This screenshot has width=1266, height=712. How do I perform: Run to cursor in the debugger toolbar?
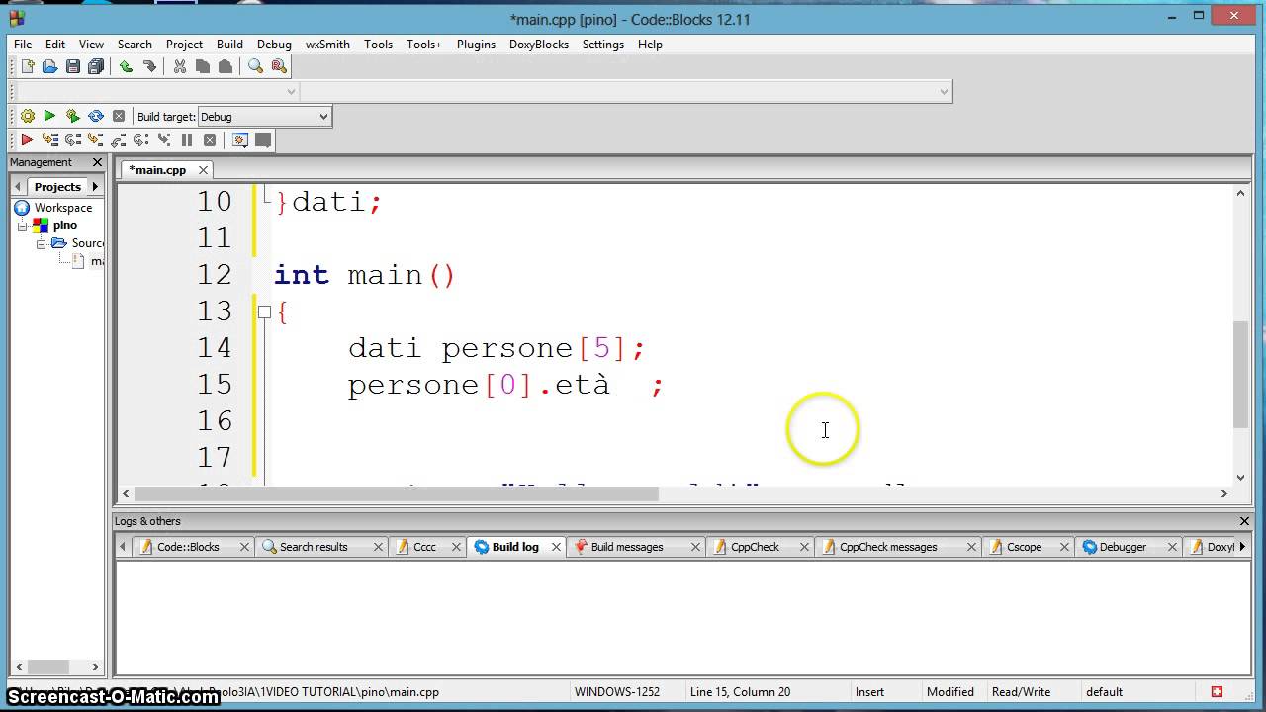(x=49, y=140)
